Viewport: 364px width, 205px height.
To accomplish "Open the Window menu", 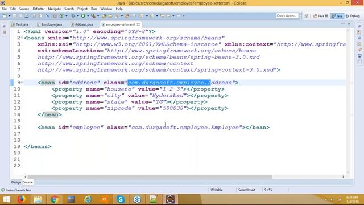I will pos(106,9).
